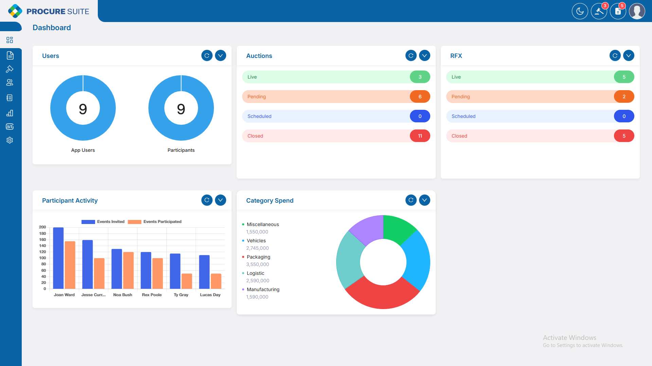652x366 pixels.
Task: Open the settings gear icon in sidebar
Action: (10, 140)
